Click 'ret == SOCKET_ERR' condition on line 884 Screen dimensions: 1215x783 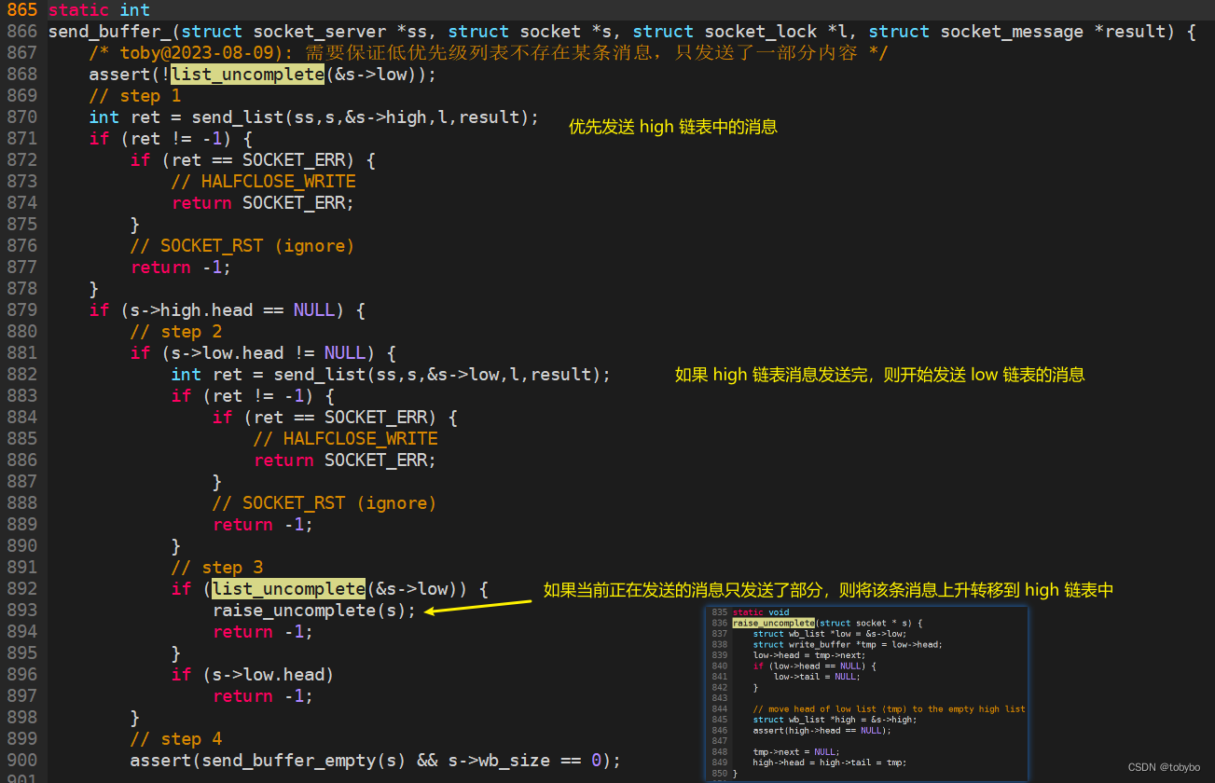point(345,418)
